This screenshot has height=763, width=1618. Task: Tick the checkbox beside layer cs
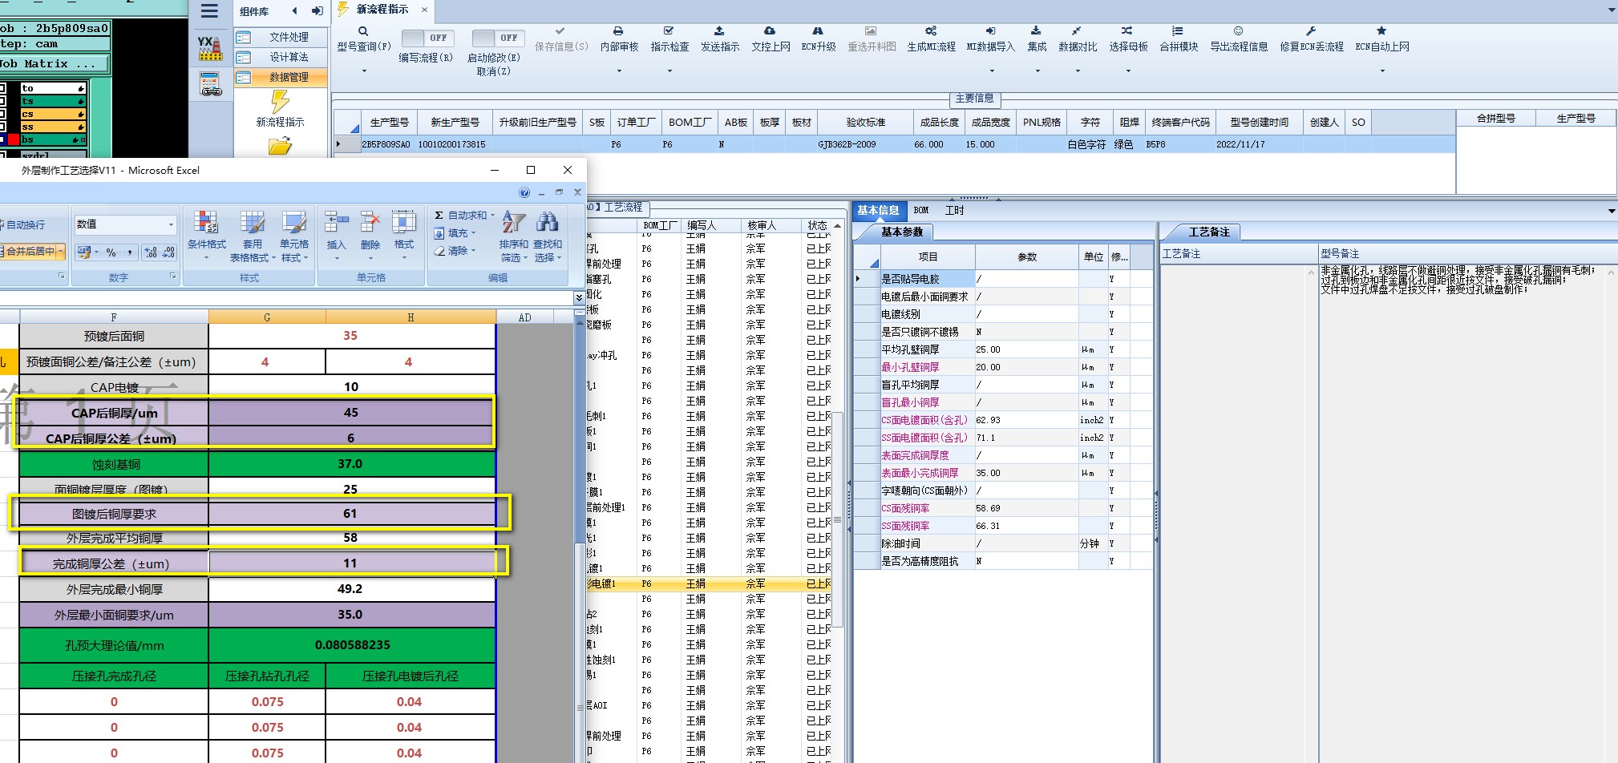tap(3, 114)
